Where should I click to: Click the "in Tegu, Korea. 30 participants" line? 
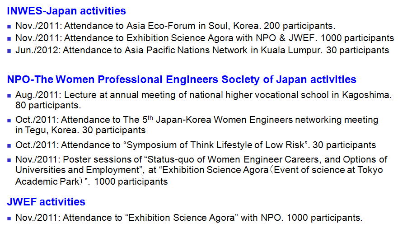click(80, 130)
